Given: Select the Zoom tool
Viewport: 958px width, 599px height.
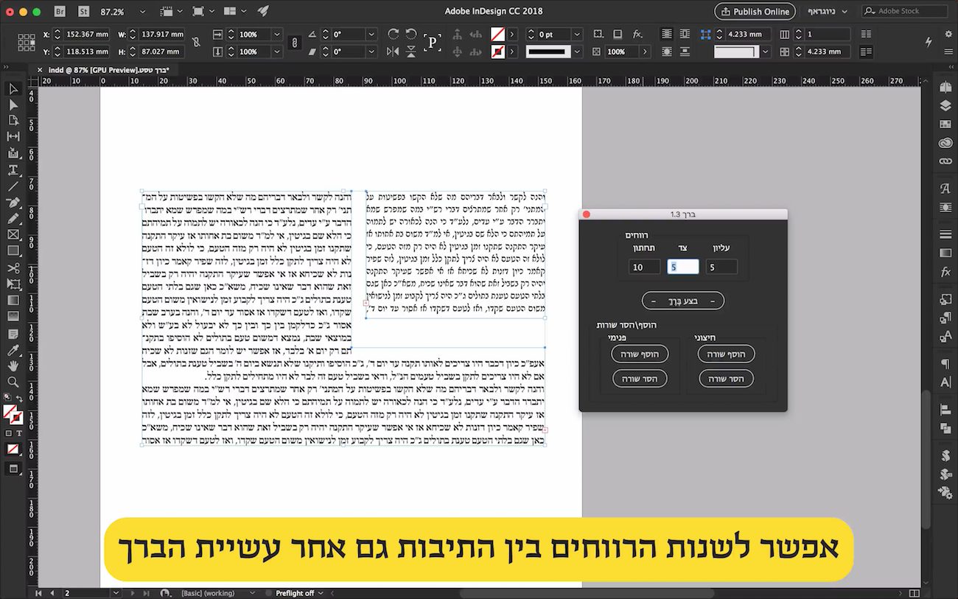Looking at the screenshot, I should [11, 381].
